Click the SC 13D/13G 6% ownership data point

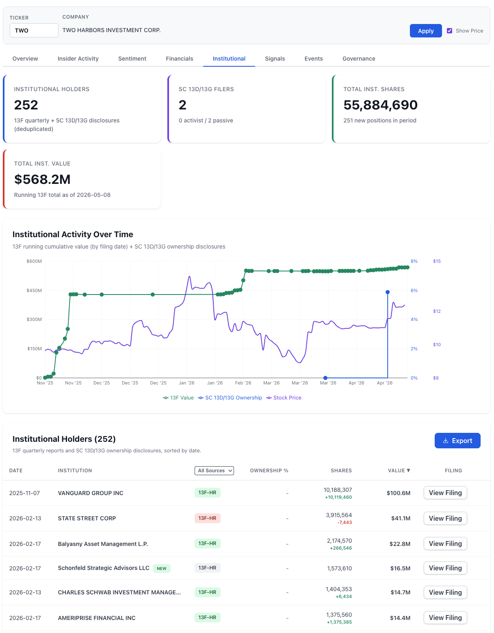pyautogui.click(x=388, y=292)
